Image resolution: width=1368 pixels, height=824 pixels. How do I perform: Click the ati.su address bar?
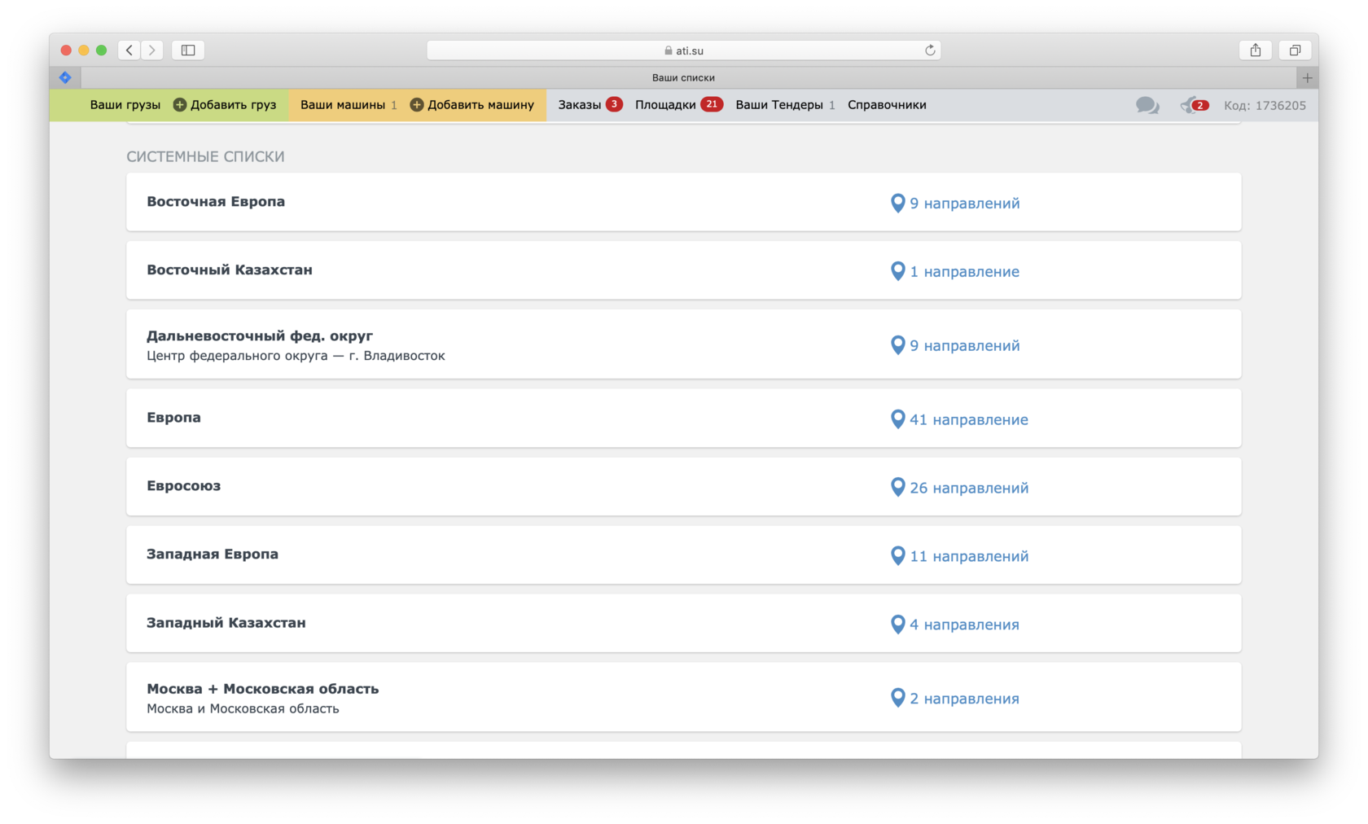[683, 50]
